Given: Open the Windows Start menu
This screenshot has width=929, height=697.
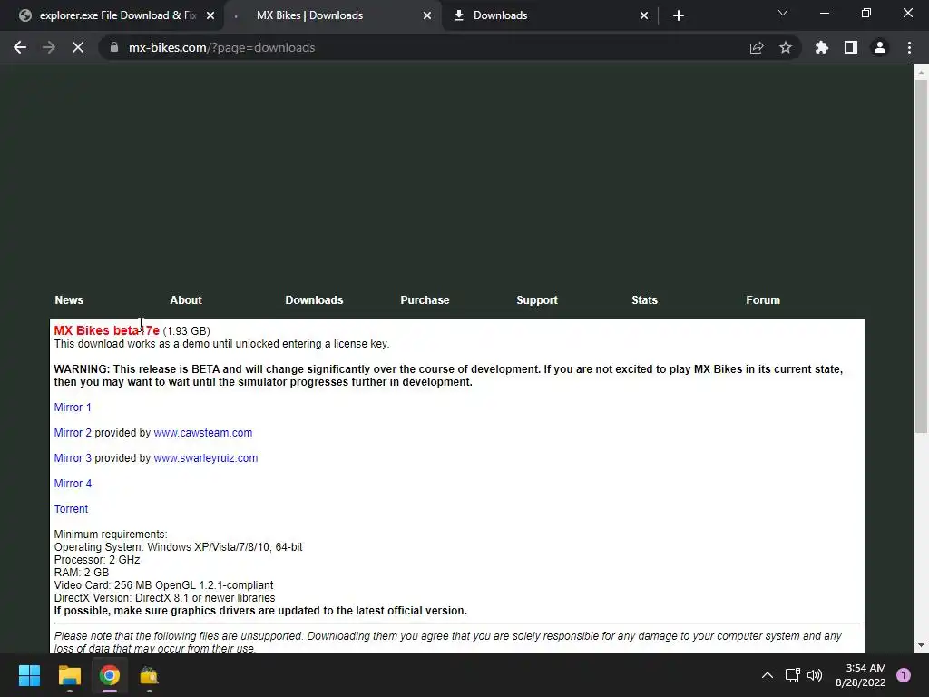Looking at the screenshot, I should pyautogui.click(x=29, y=675).
